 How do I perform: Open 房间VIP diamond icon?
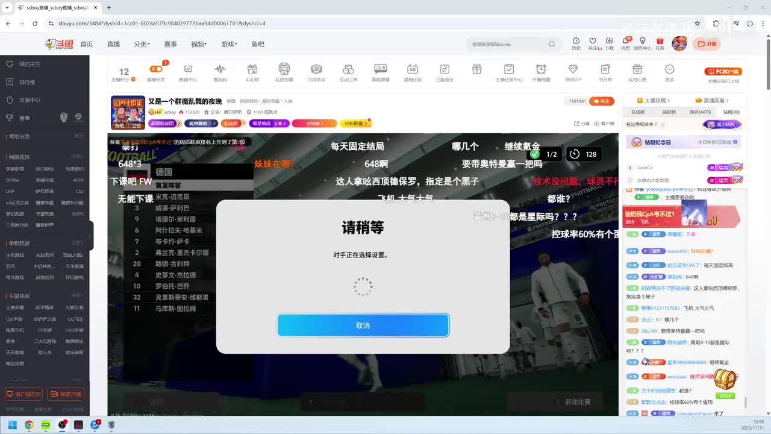[x=573, y=69]
